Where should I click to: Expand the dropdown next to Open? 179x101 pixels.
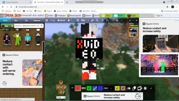pos(12,26)
